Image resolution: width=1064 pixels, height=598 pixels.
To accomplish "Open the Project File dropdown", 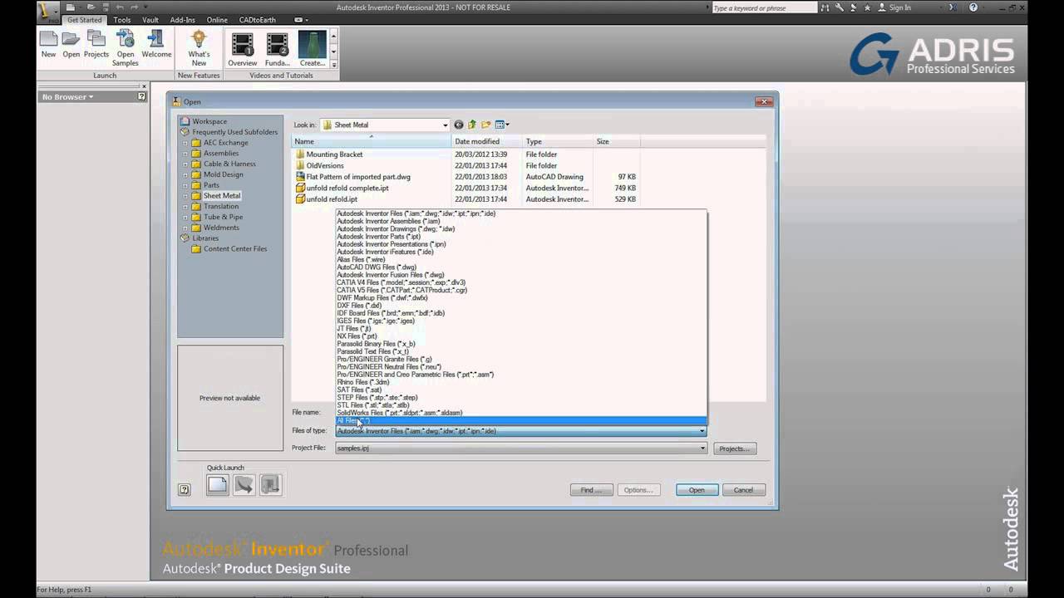I will tap(702, 448).
